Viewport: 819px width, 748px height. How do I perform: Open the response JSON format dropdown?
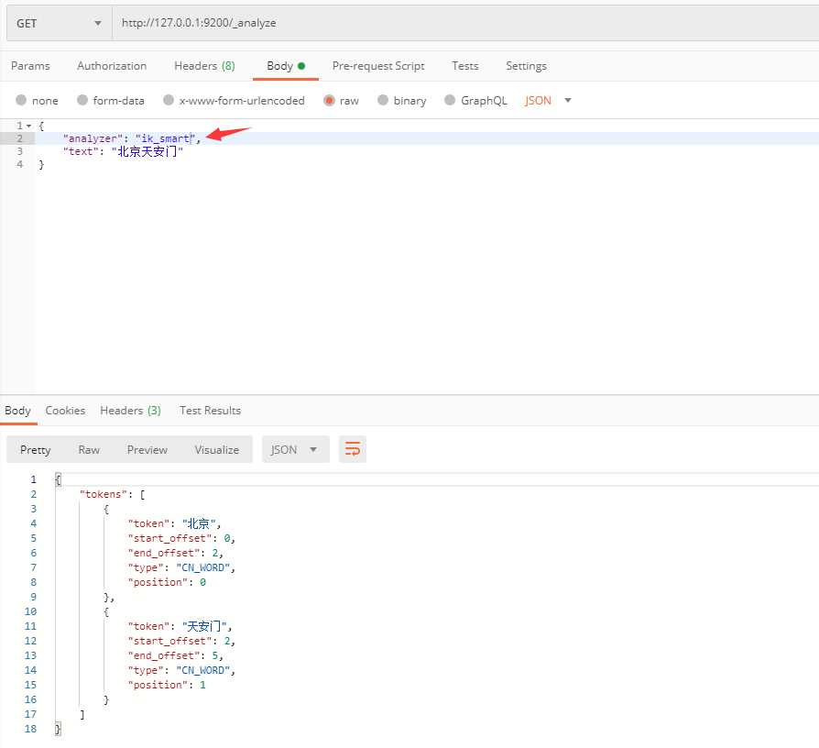point(295,449)
